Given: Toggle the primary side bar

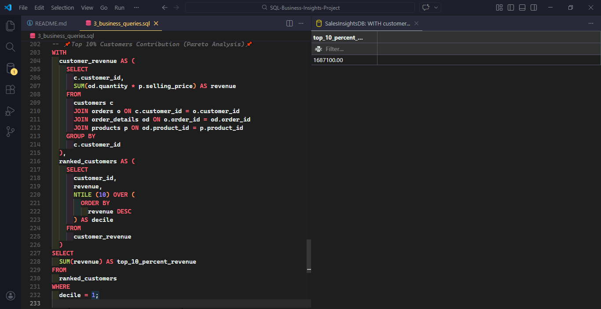Looking at the screenshot, I should coord(511,7).
